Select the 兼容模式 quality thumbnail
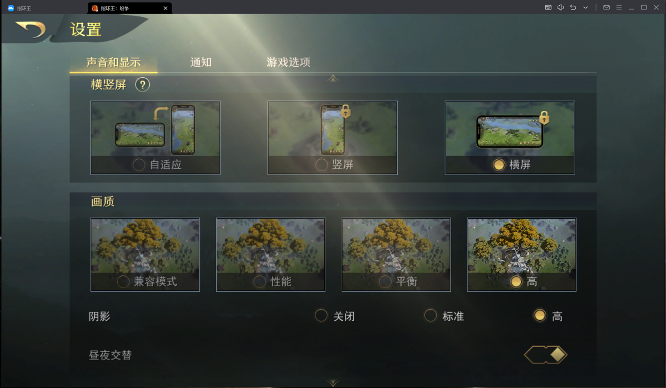666x388 pixels. pos(145,254)
